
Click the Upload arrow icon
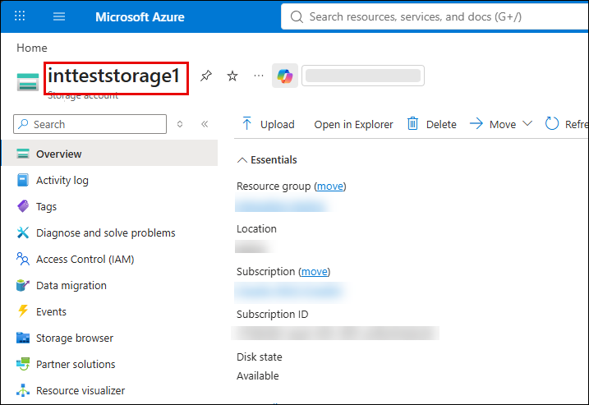(246, 123)
